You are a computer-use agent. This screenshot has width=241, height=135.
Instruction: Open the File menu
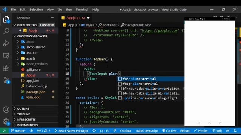[x=14, y=9]
